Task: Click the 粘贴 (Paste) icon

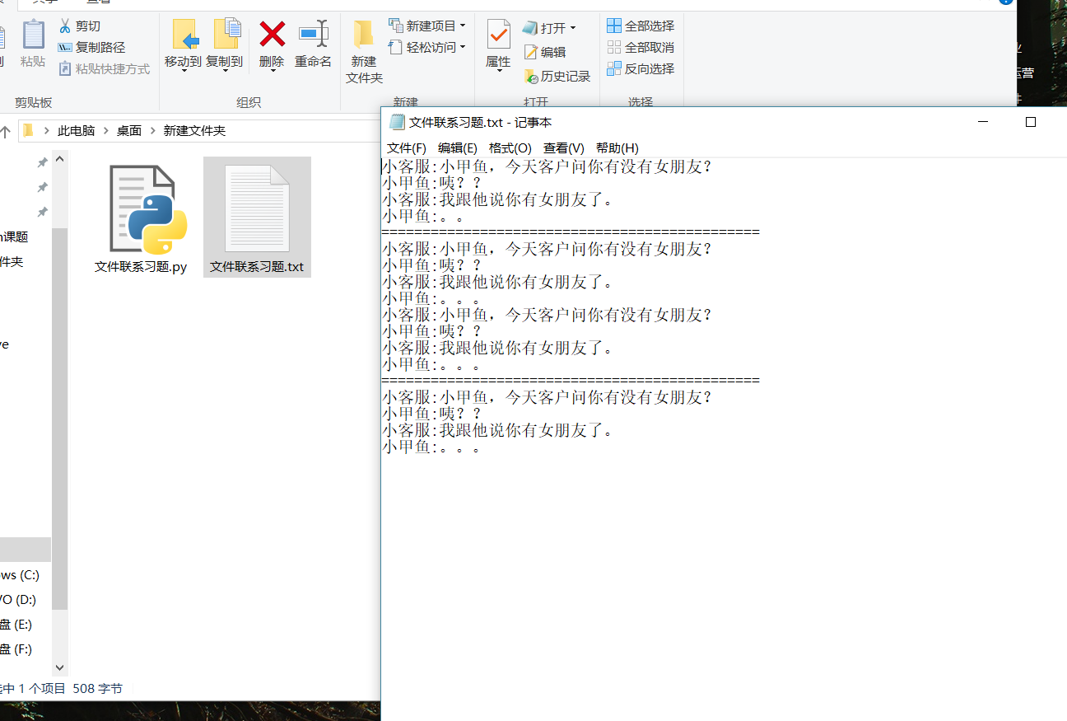Action: [32, 40]
